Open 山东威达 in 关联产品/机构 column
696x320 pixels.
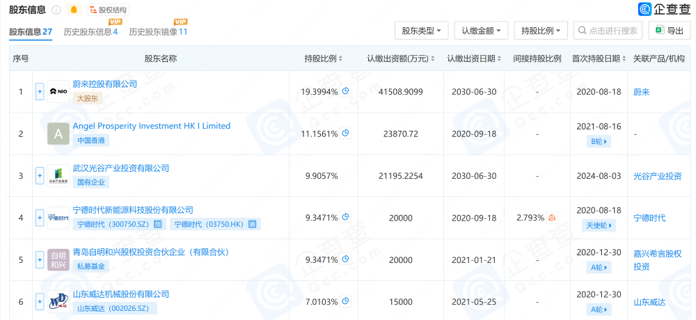click(x=649, y=302)
